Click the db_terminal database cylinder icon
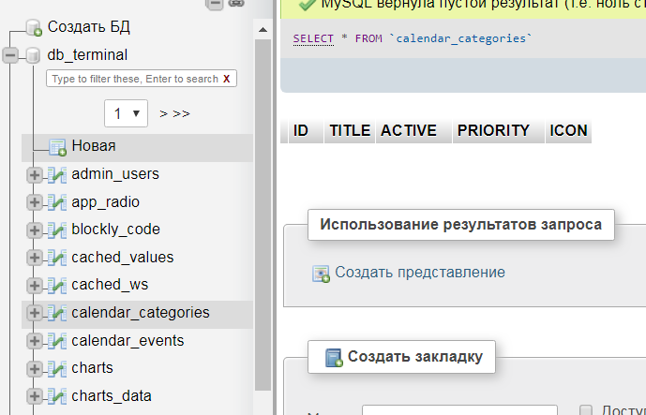The width and height of the screenshot is (646, 415). [x=33, y=55]
